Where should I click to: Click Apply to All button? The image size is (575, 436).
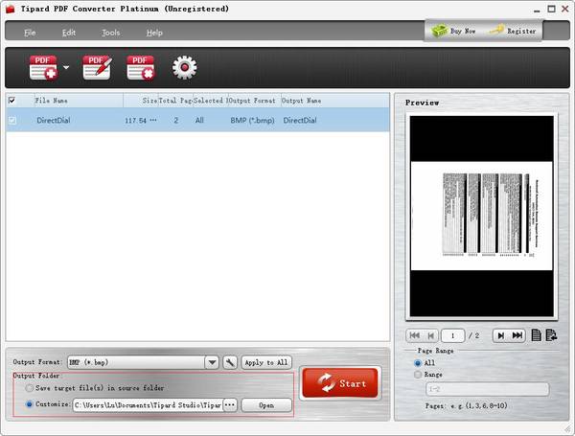click(x=266, y=362)
